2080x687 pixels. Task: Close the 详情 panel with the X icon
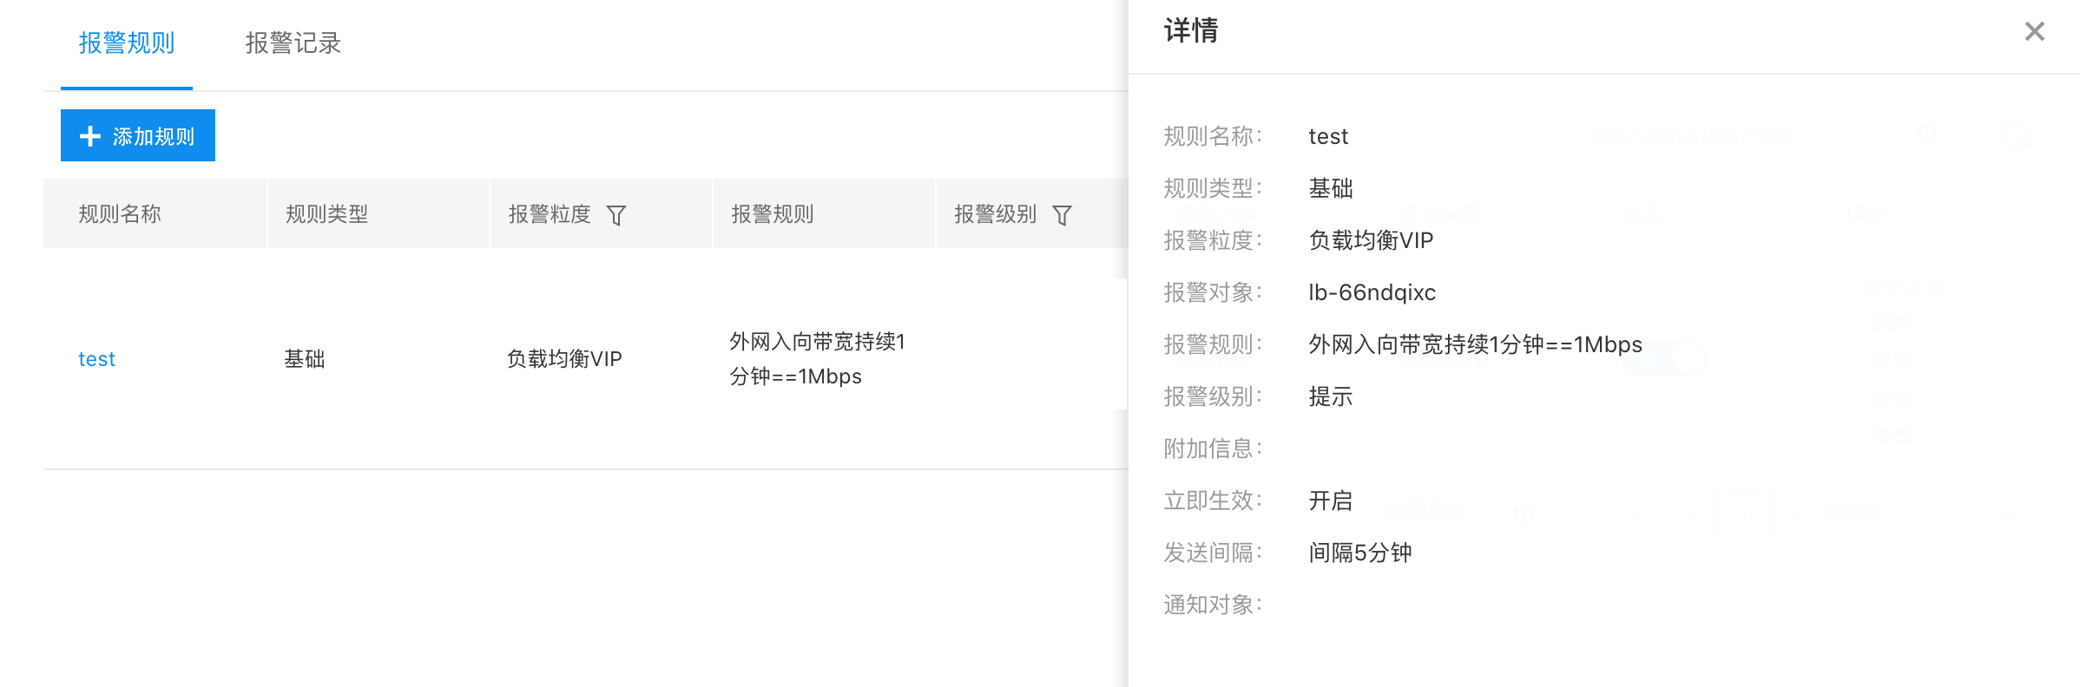[x=2034, y=31]
